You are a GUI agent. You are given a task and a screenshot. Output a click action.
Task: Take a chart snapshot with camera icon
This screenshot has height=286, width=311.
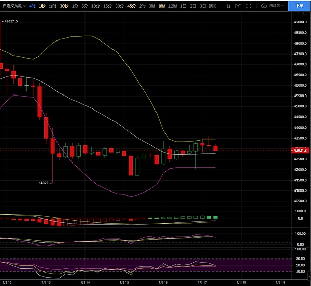pos(238,6)
